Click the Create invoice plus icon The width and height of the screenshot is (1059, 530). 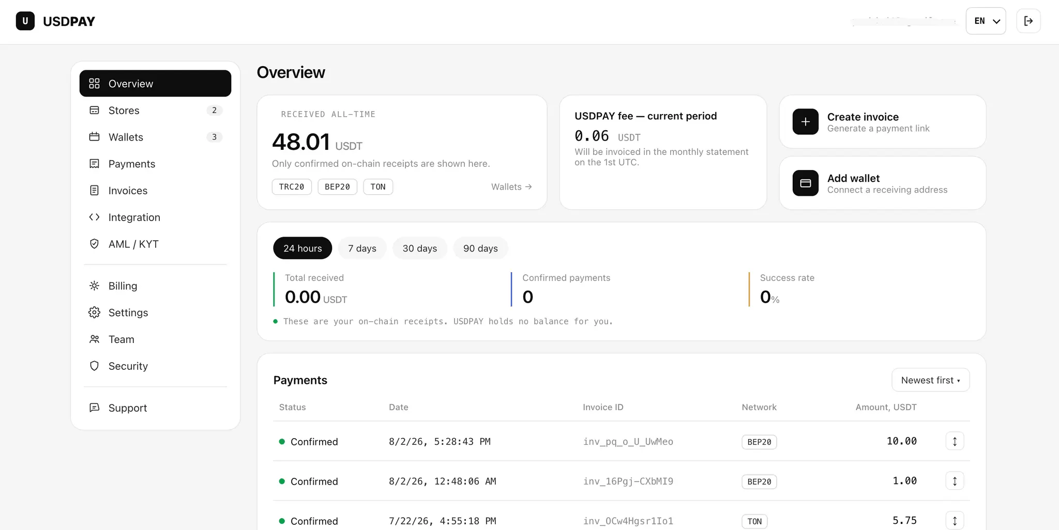[x=806, y=122]
